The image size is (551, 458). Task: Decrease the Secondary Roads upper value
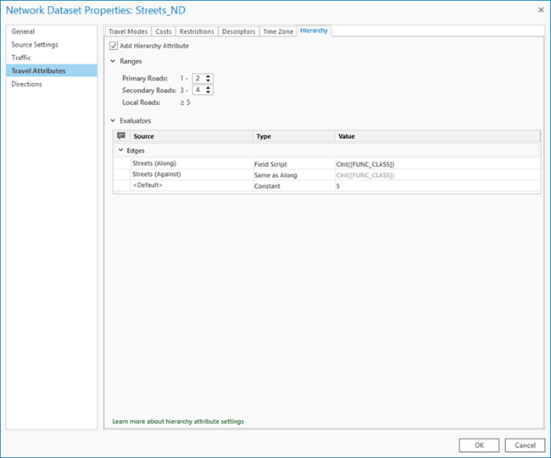tap(209, 92)
